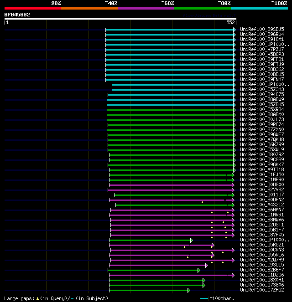
Task: Select the UniRef100_Q94C75 entry
Action: pyautogui.click(x=262, y=94)
